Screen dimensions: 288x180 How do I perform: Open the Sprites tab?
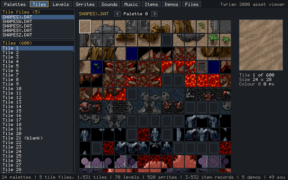coord(85,4)
